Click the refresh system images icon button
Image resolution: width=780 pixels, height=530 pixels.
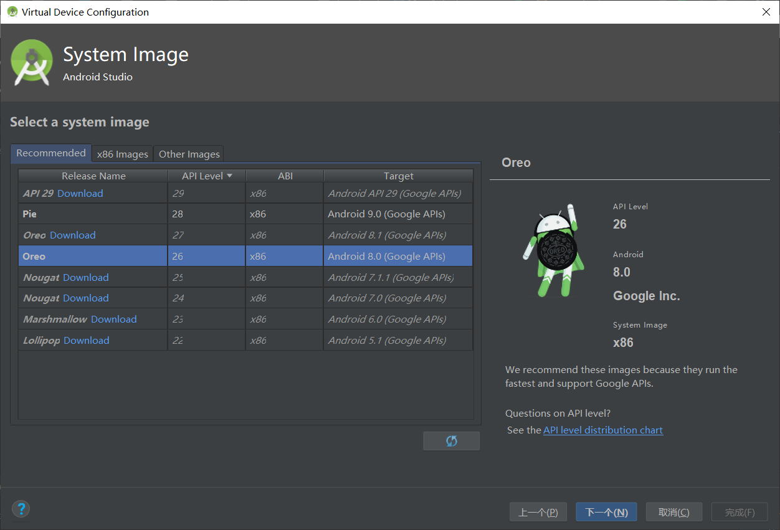451,441
